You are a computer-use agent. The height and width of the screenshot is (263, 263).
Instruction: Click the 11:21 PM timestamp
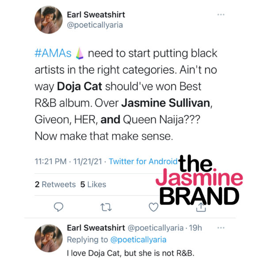50,161
